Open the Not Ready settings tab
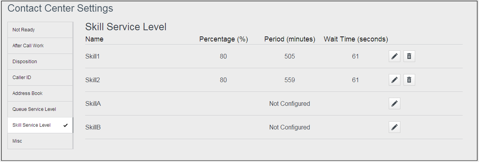This screenshot has height=162, width=479. coord(40,30)
